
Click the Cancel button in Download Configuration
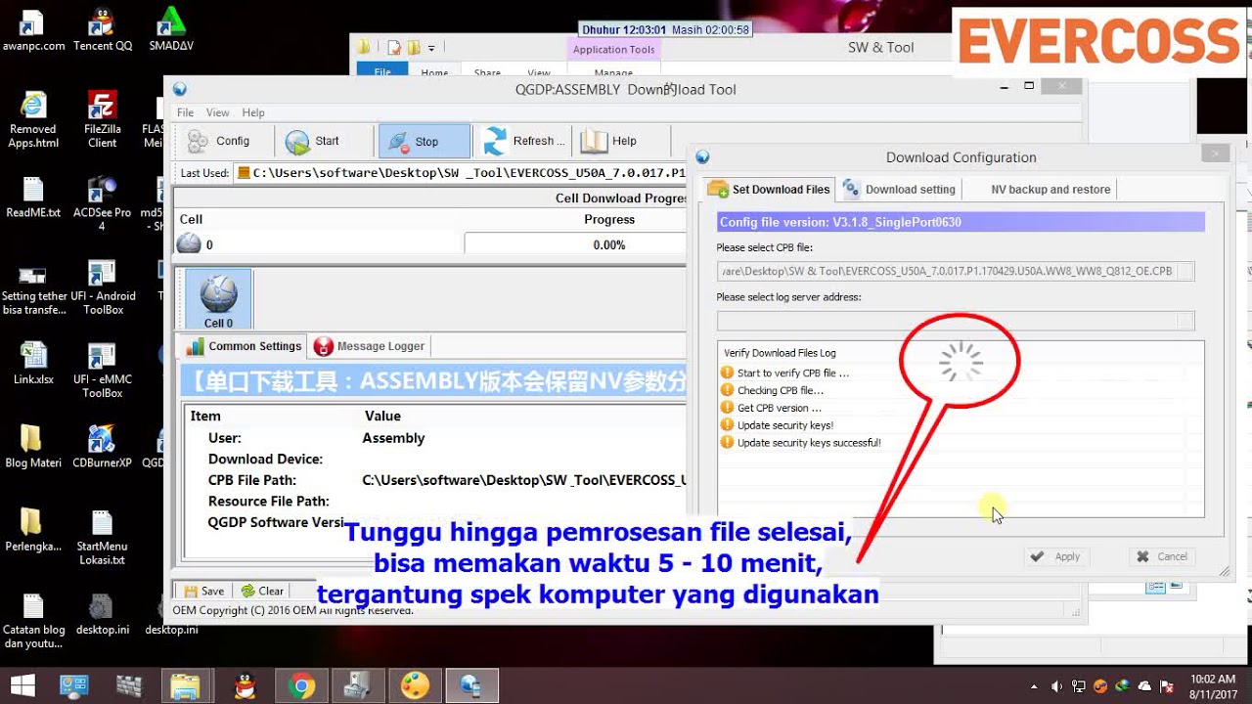click(x=1162, y=556)
